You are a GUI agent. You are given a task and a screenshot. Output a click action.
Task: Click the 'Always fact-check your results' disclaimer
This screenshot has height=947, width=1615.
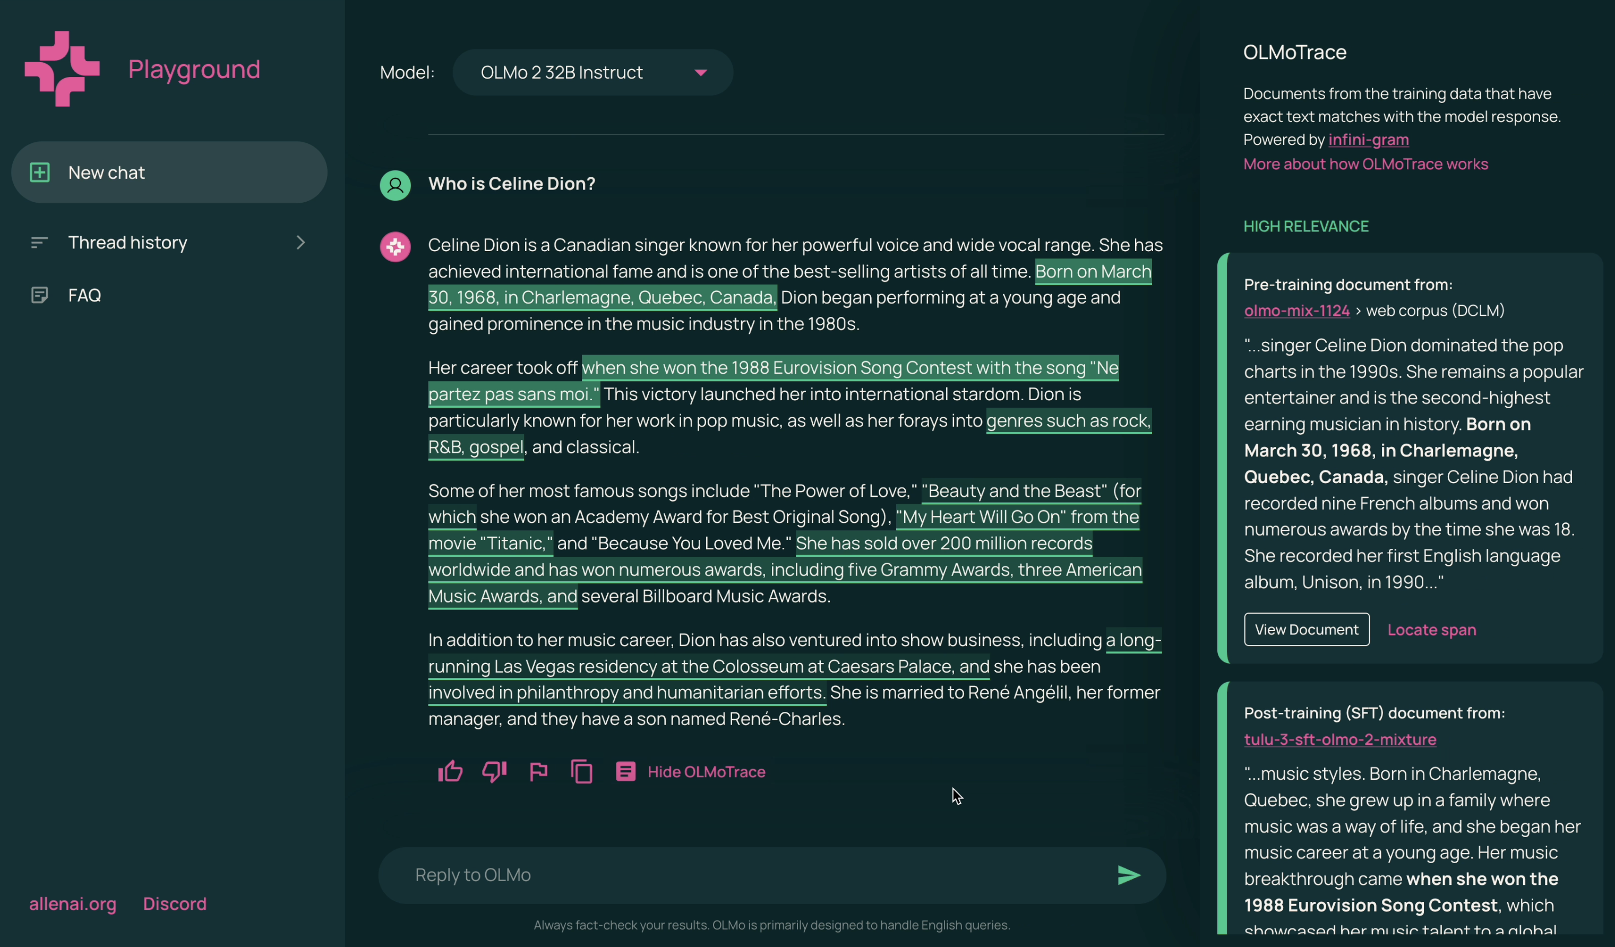771,925
